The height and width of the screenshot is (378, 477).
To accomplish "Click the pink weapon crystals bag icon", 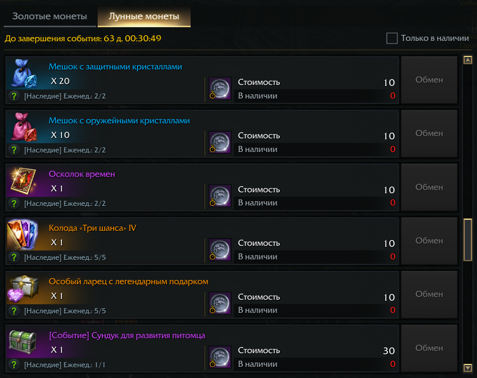I will [x=23, y=127].
